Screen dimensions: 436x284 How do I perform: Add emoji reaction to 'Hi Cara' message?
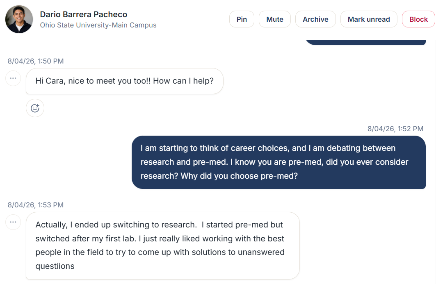[x=35, y=108]
